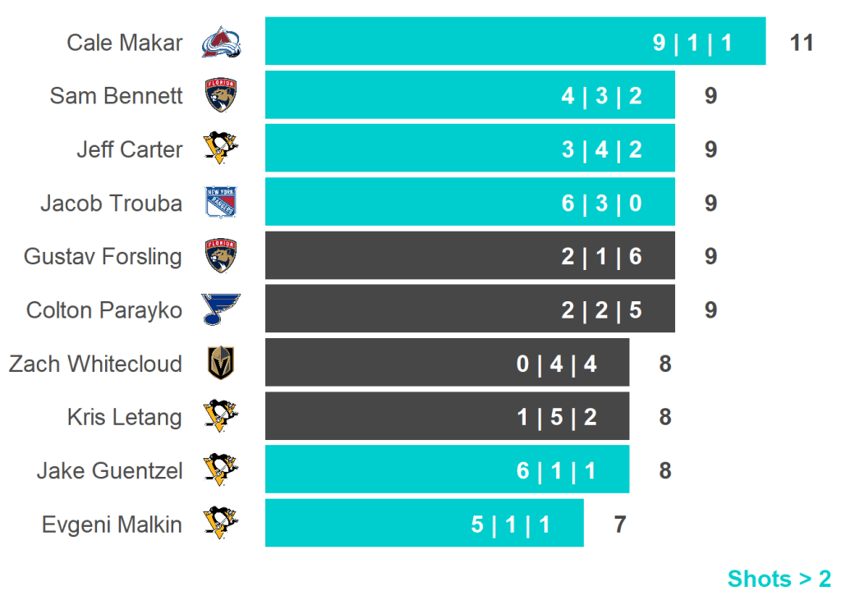This screenshot has height=600, width=841.
Task: Click the total 7 next to Malkin's bar
Action: [620, 524]
